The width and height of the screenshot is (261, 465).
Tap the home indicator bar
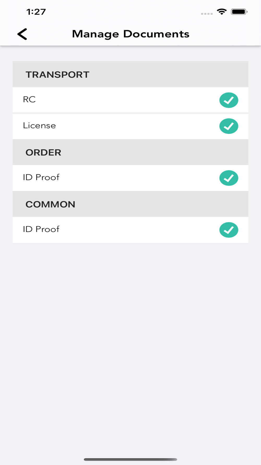pyautogui.click(x=130, y=459)
